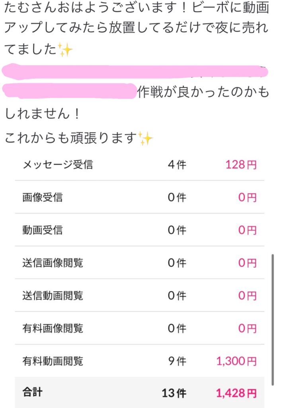
Task: Click the 4件 count for メッセージ受信
Action: (177, 165)
